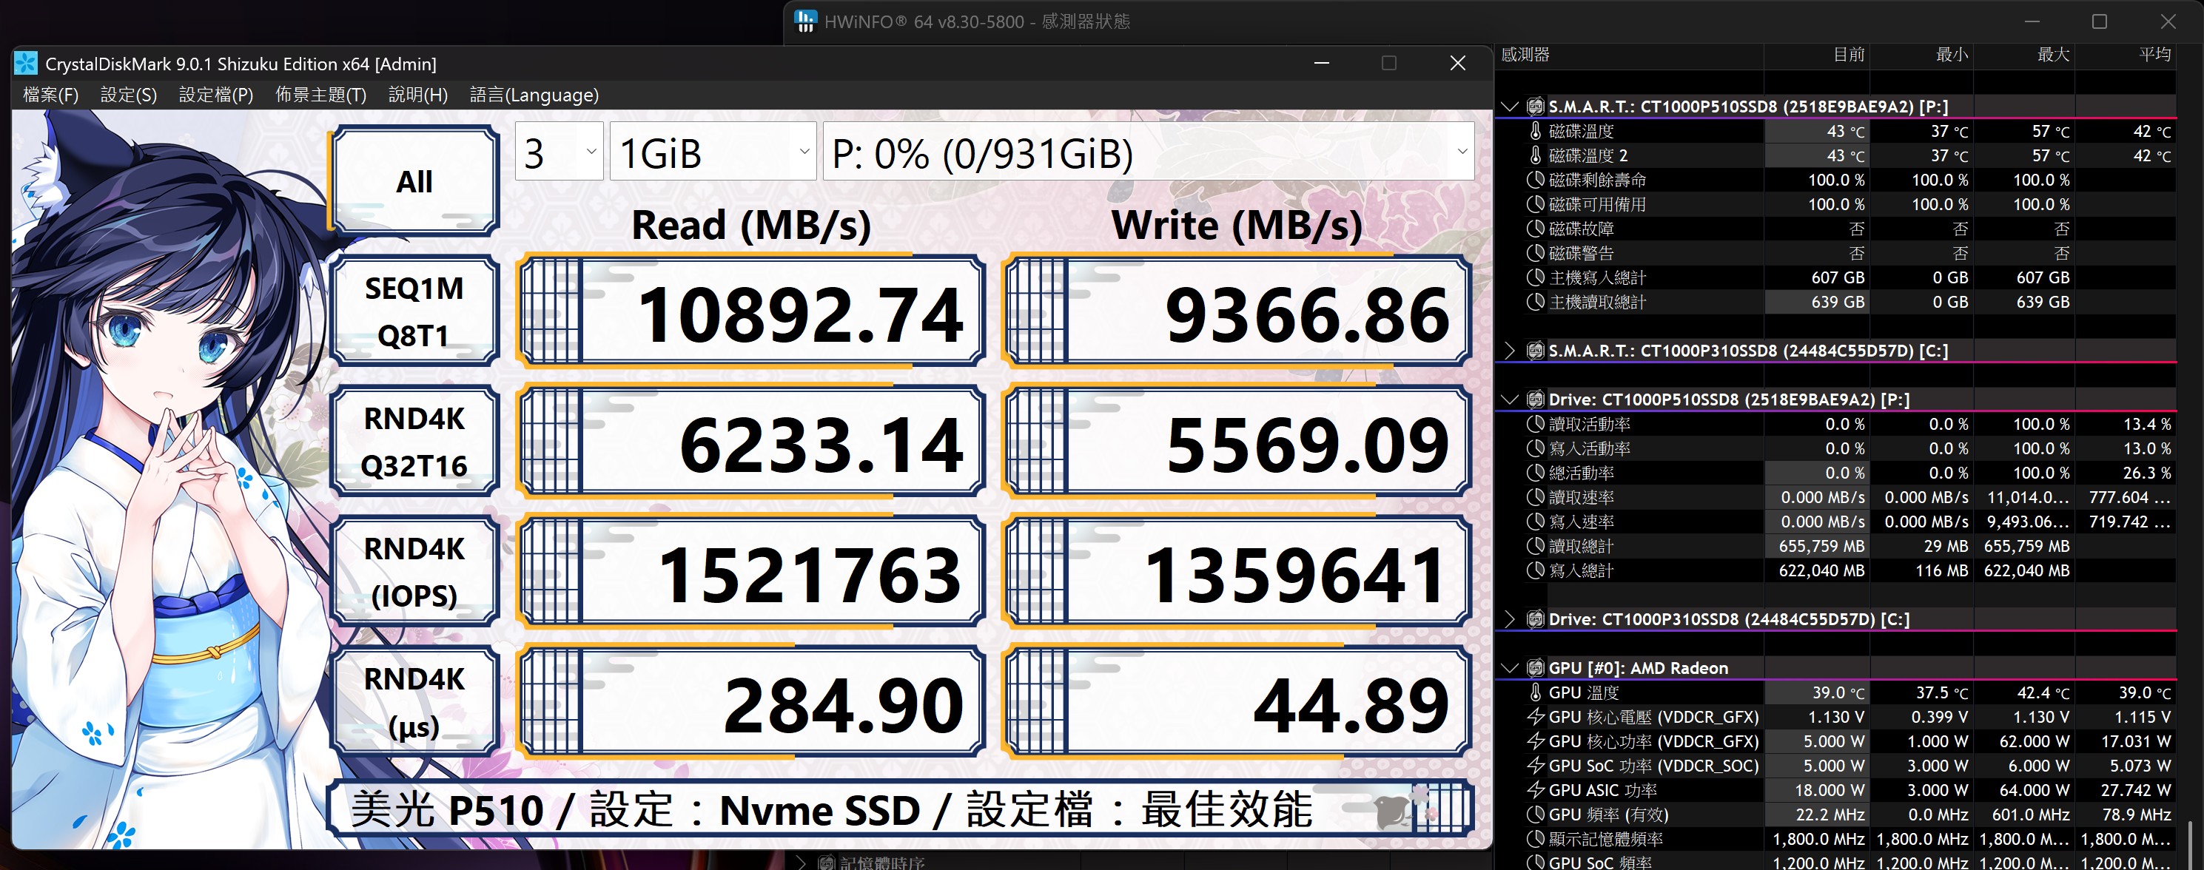Image resolution: width=2204 pixels, height=870 pixels.
Task: Click SEQ1M write result 9366.86
Action: [1237, 312]
